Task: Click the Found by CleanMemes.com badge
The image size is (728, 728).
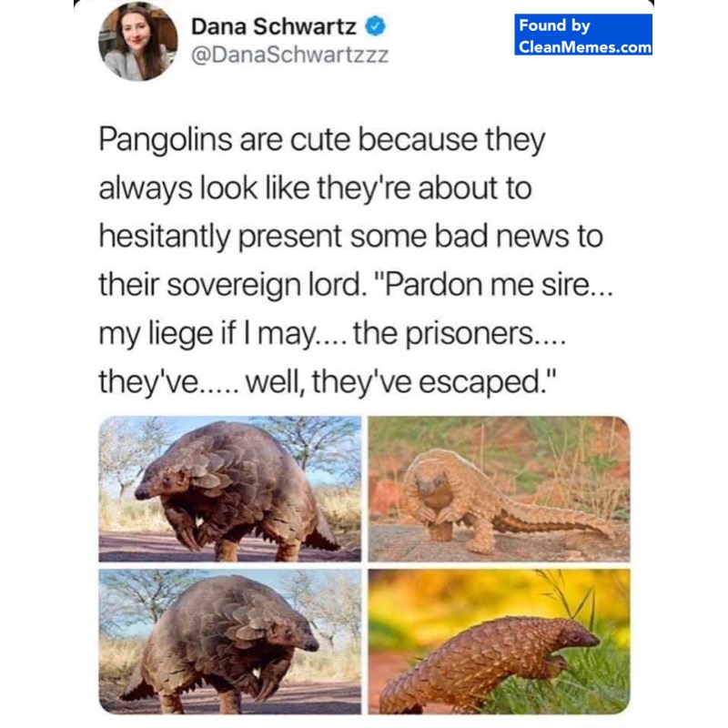Action: (583, 35)
